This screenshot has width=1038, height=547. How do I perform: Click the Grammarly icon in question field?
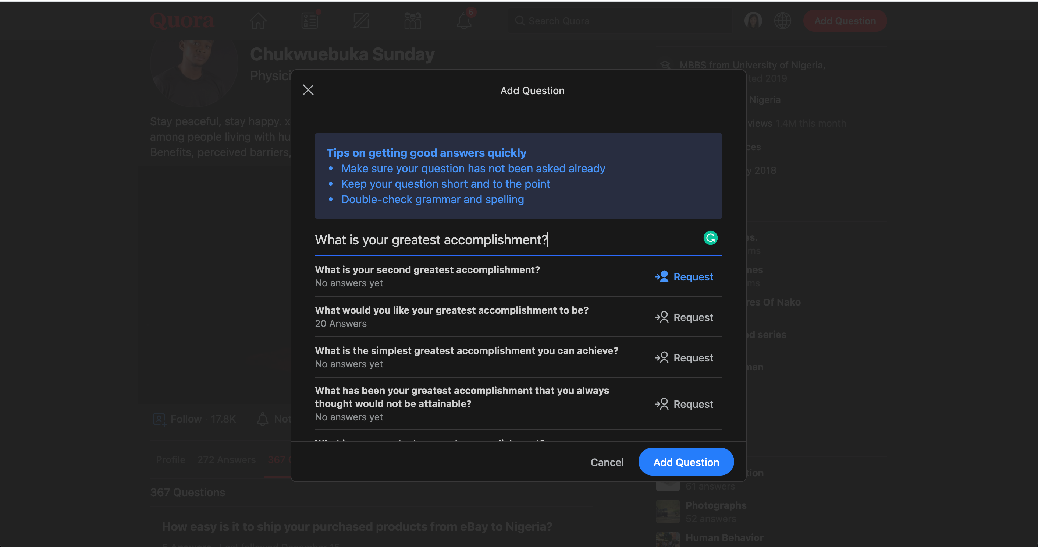(x=710, y=238)
